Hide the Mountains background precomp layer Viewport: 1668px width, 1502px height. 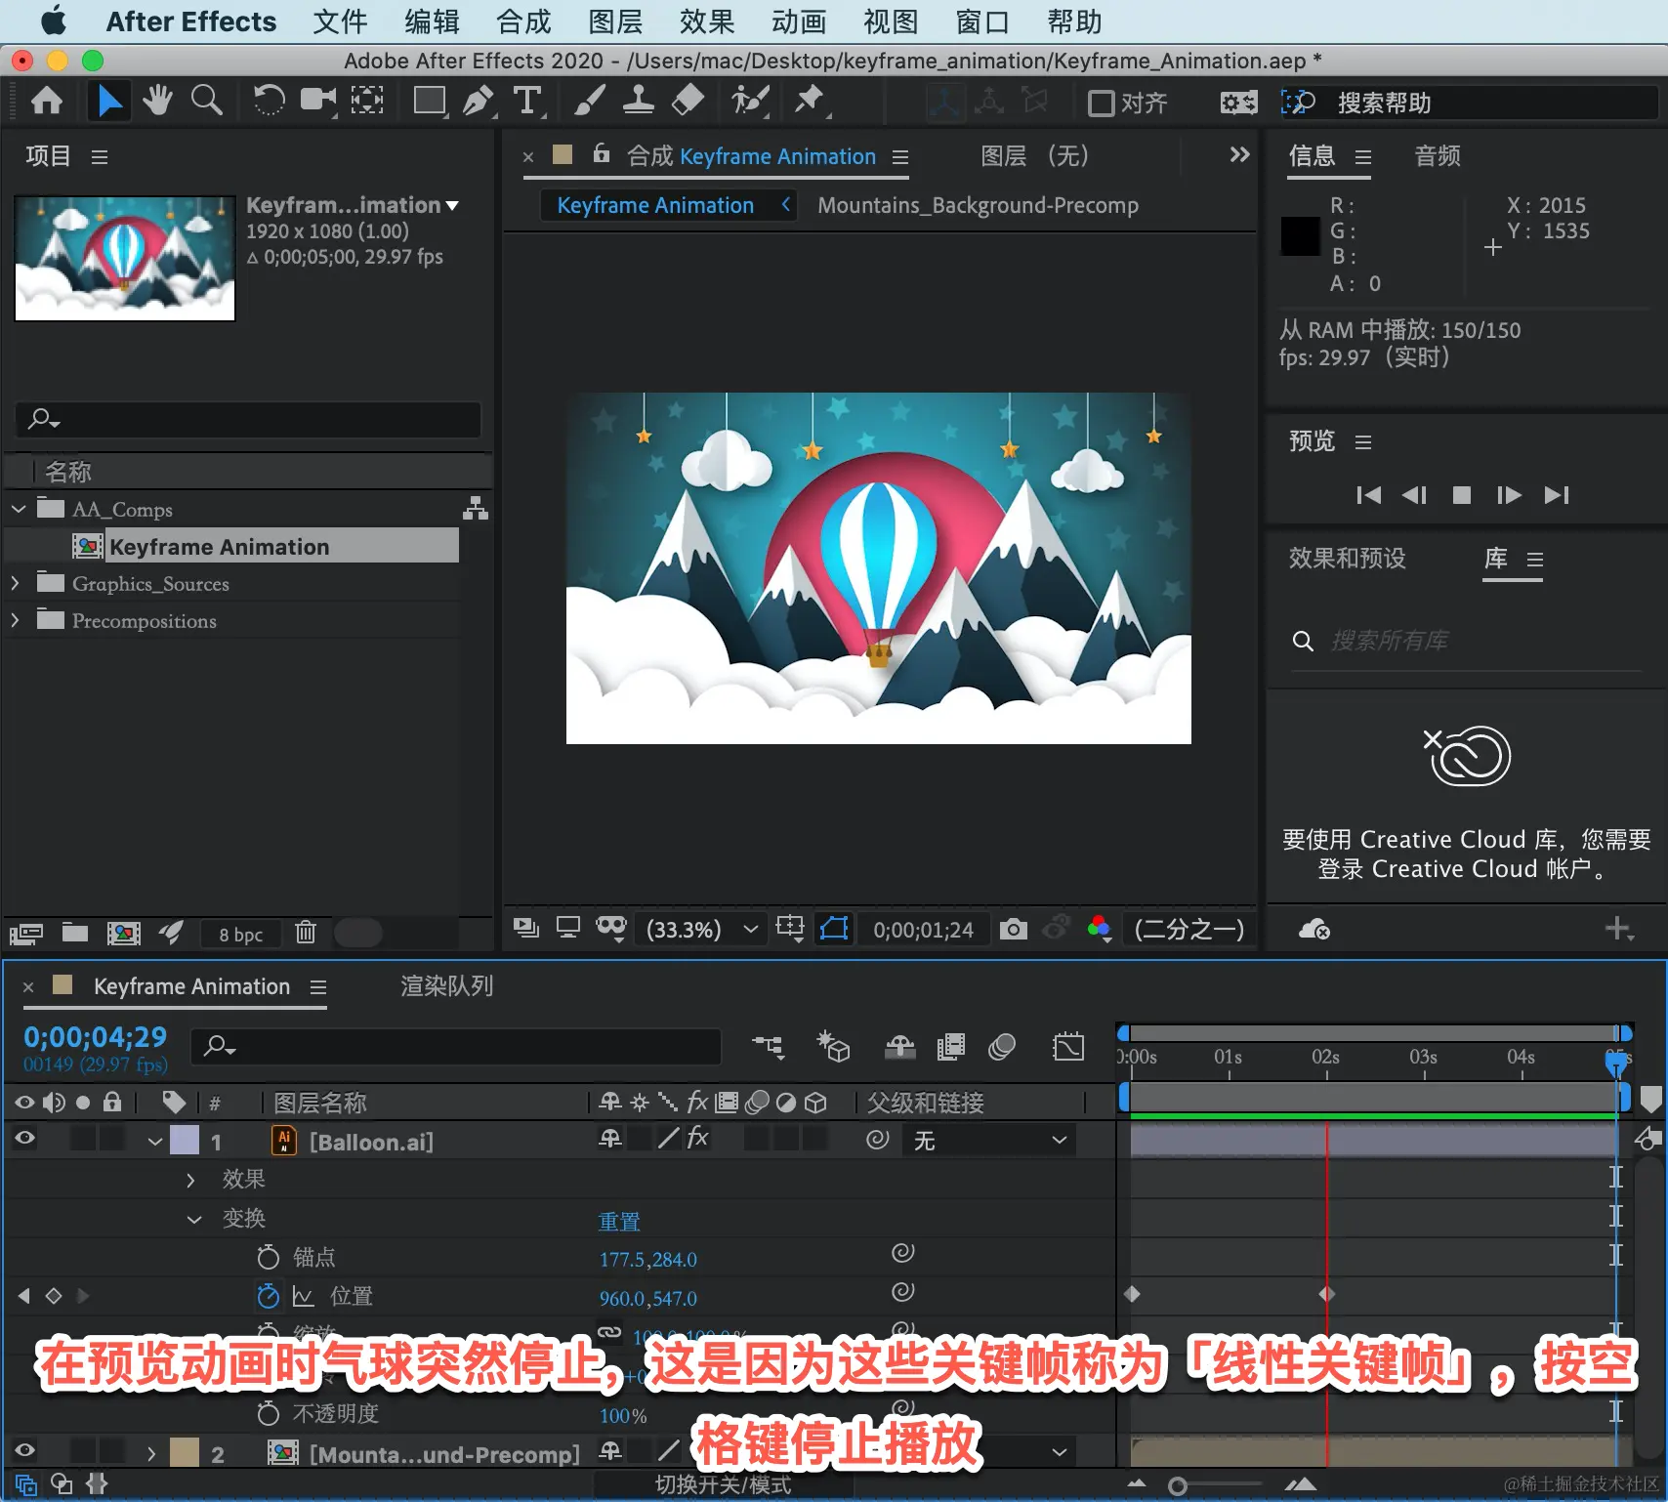point(25,1450)
